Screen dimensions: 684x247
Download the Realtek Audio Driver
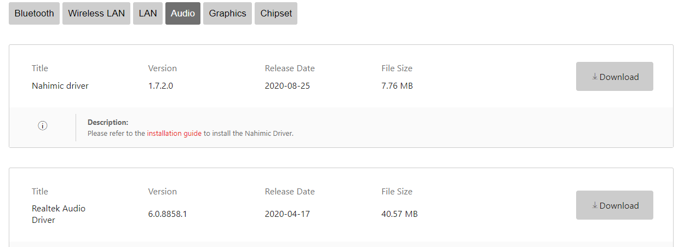(x=614, y=205)
